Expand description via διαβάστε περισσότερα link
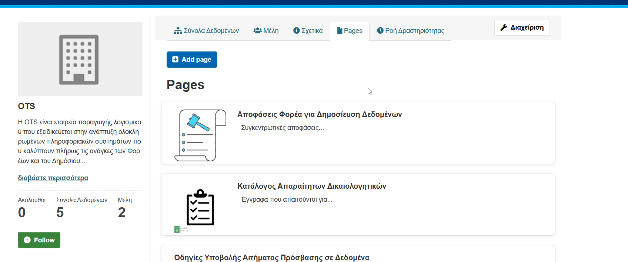 [53, 178]
